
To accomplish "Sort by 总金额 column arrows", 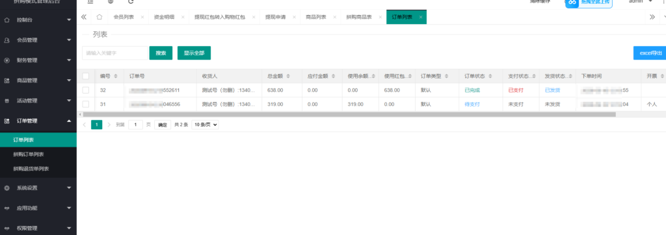I will (288, 77).
